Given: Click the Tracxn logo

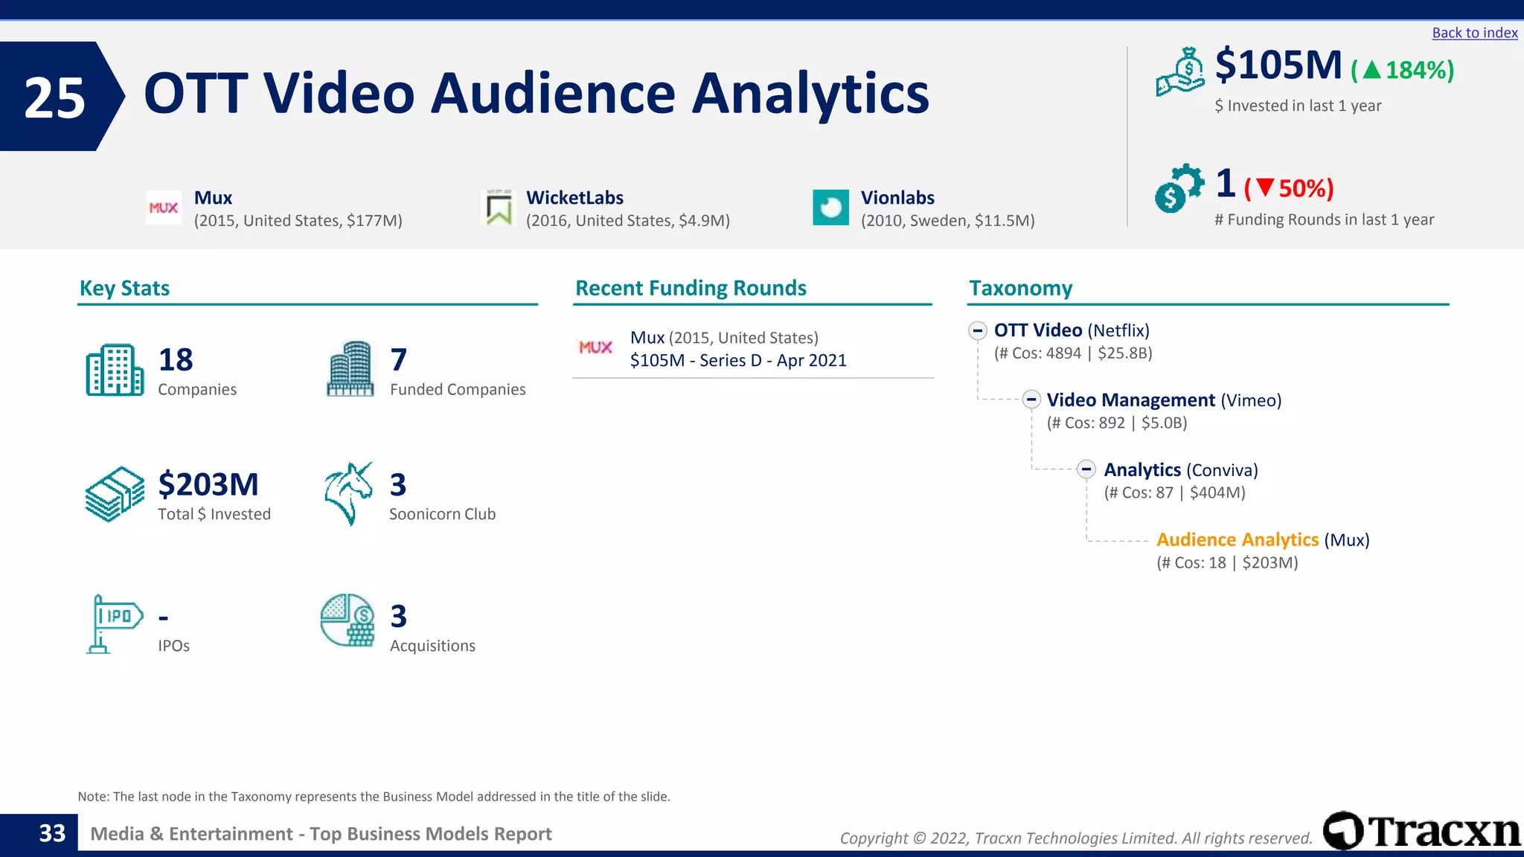Looking at the screenshot, I should (1421, 830).
